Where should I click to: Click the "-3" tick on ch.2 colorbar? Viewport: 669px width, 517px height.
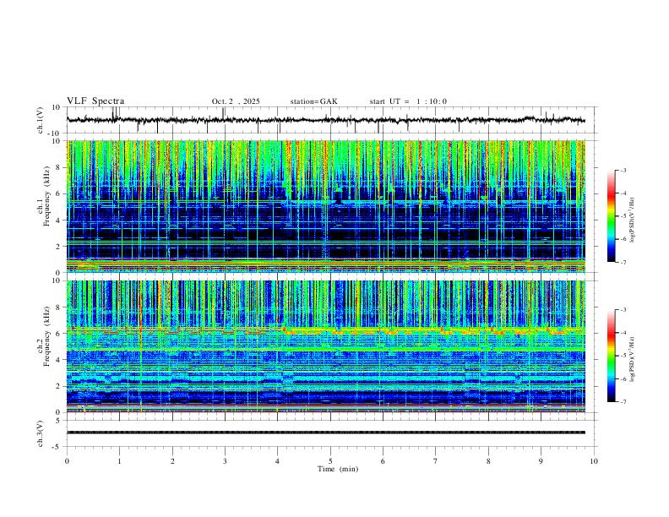pos(623,309)
